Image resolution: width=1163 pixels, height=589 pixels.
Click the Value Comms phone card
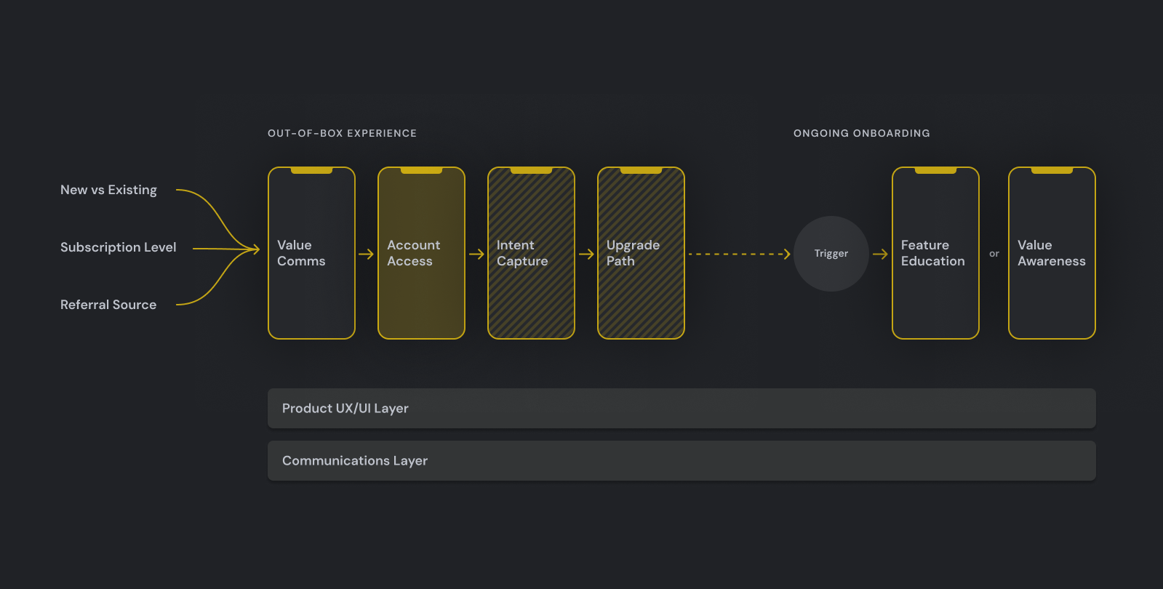[x=311, y=253]
